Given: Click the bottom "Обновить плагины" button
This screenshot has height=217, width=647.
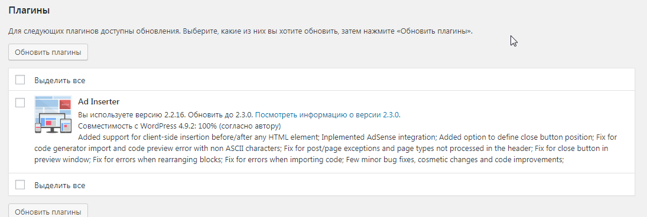Looking at the screenshot, I should [48, 211].
